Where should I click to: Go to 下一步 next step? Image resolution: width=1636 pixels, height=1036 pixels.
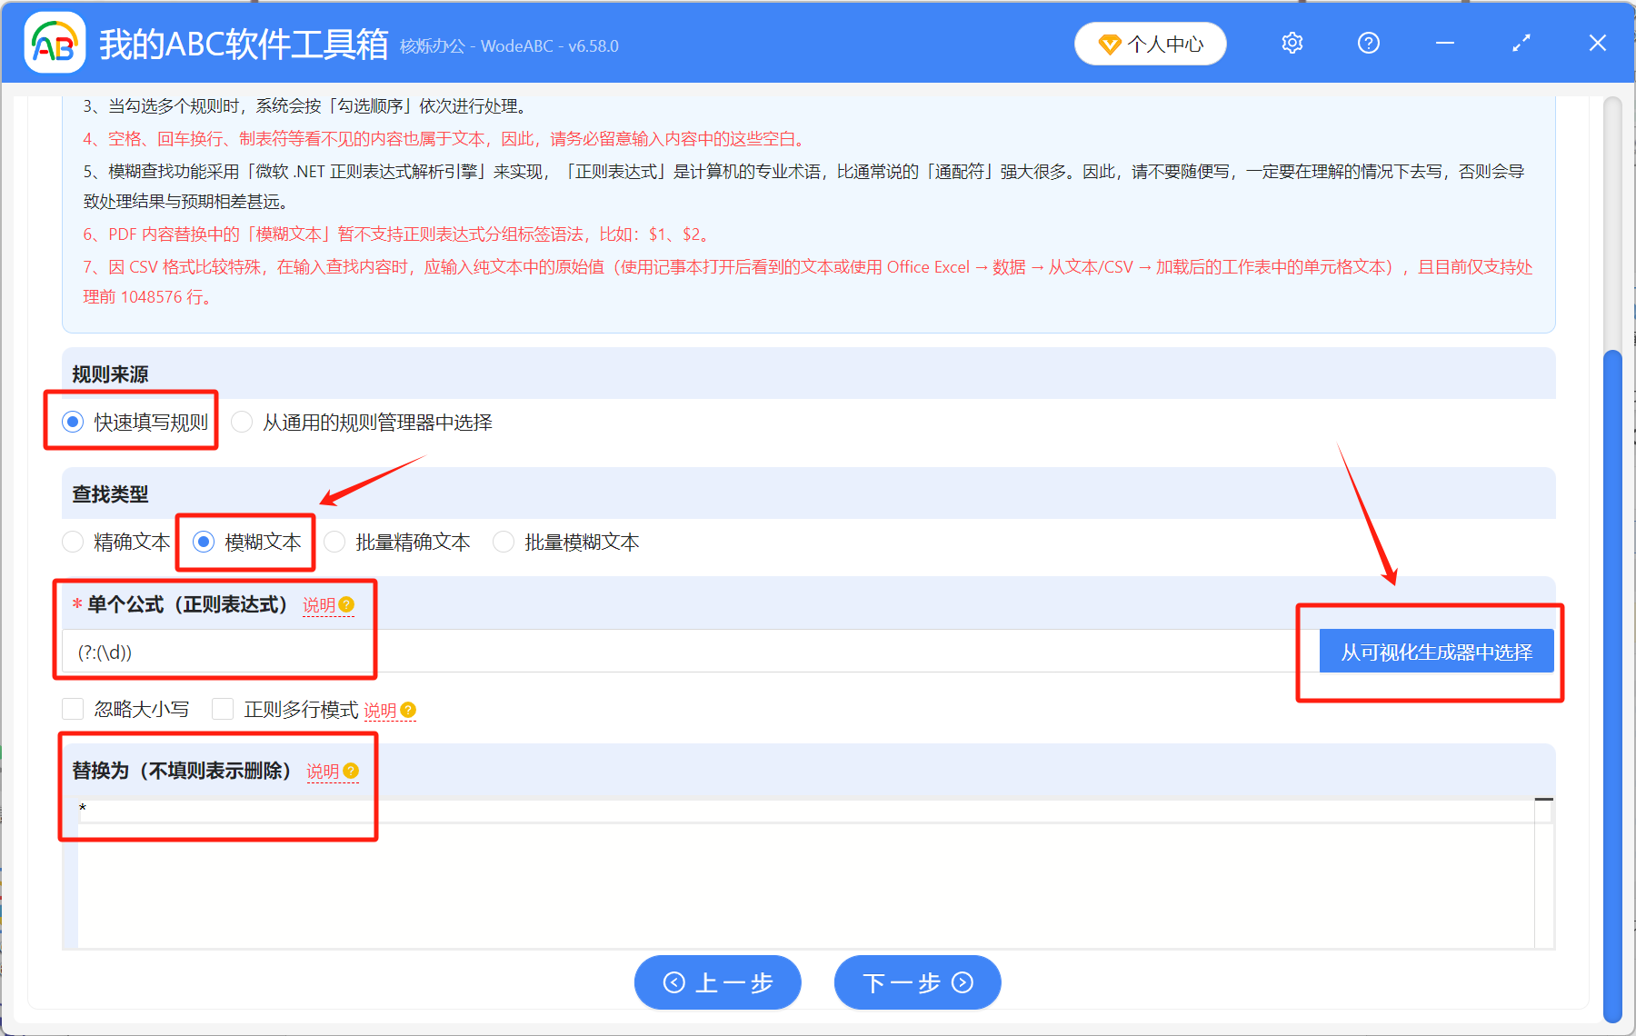(x=917, y=982)
